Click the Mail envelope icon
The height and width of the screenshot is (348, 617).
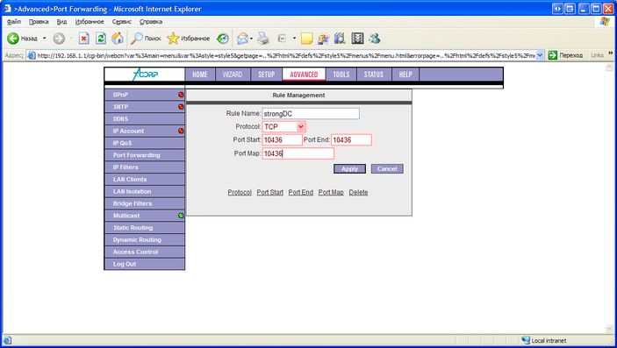pos(243,39)
